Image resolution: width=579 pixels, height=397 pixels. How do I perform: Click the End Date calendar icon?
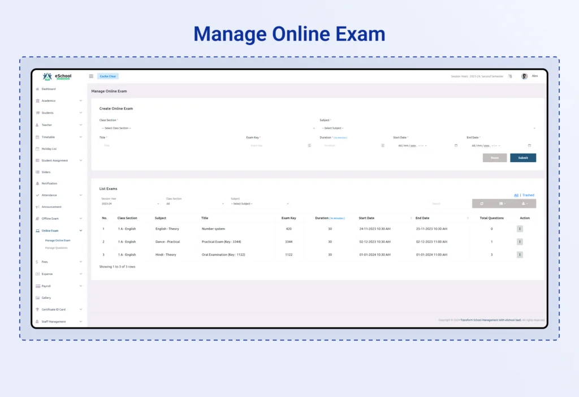[529, 146]
